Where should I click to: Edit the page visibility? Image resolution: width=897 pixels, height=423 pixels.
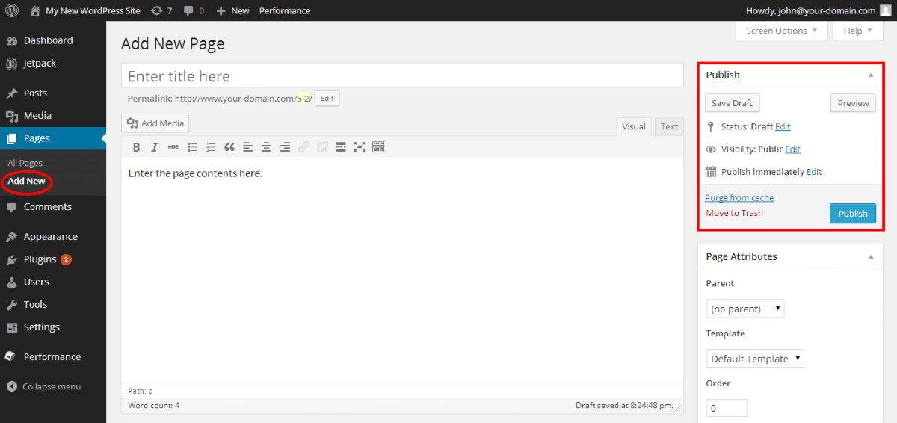[792, 149]
